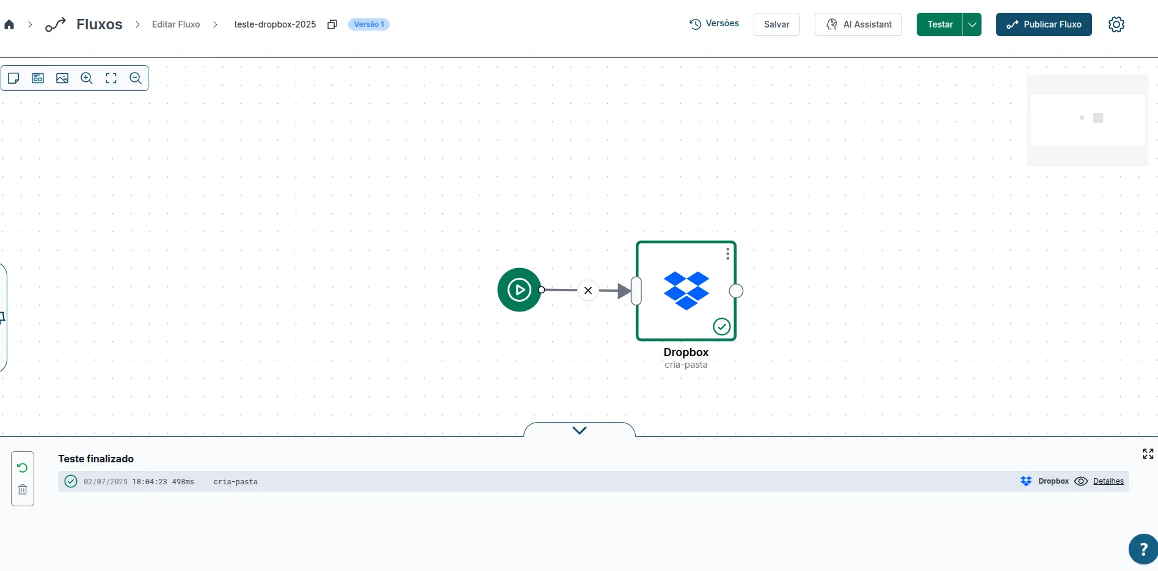This screenshot has height=571, width=1158.
Task: Copy the teste-dropbox-2025 flow name
Action: [332, 24]
